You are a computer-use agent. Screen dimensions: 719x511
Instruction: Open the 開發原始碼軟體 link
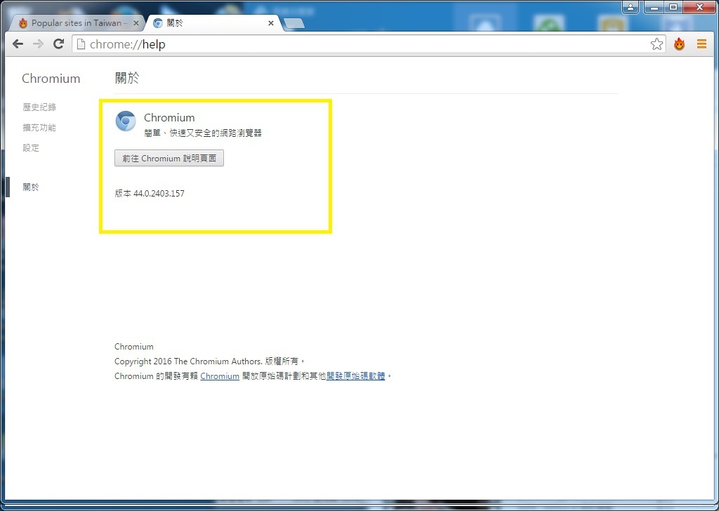click(356, 376)
